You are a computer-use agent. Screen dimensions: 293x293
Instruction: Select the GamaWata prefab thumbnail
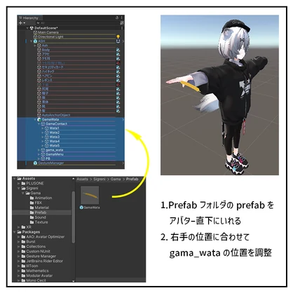click(x=90, y=196)
